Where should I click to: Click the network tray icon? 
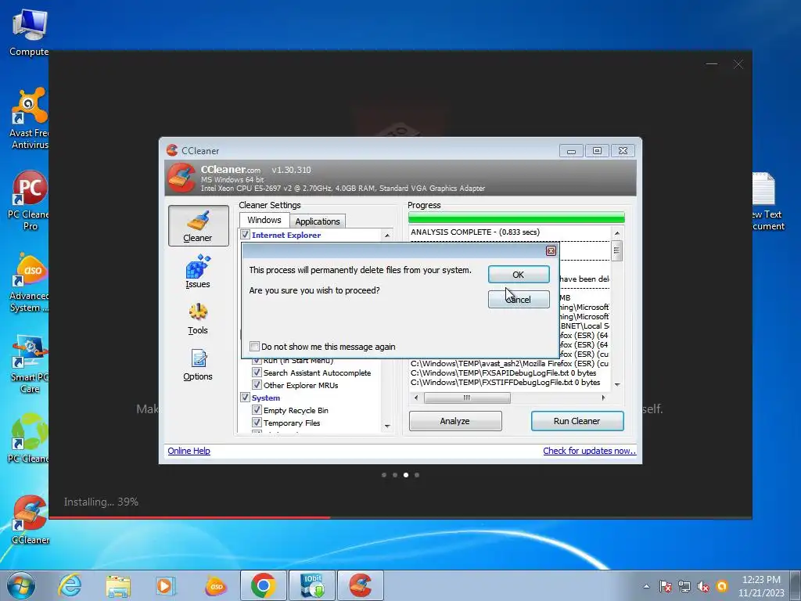684,586
